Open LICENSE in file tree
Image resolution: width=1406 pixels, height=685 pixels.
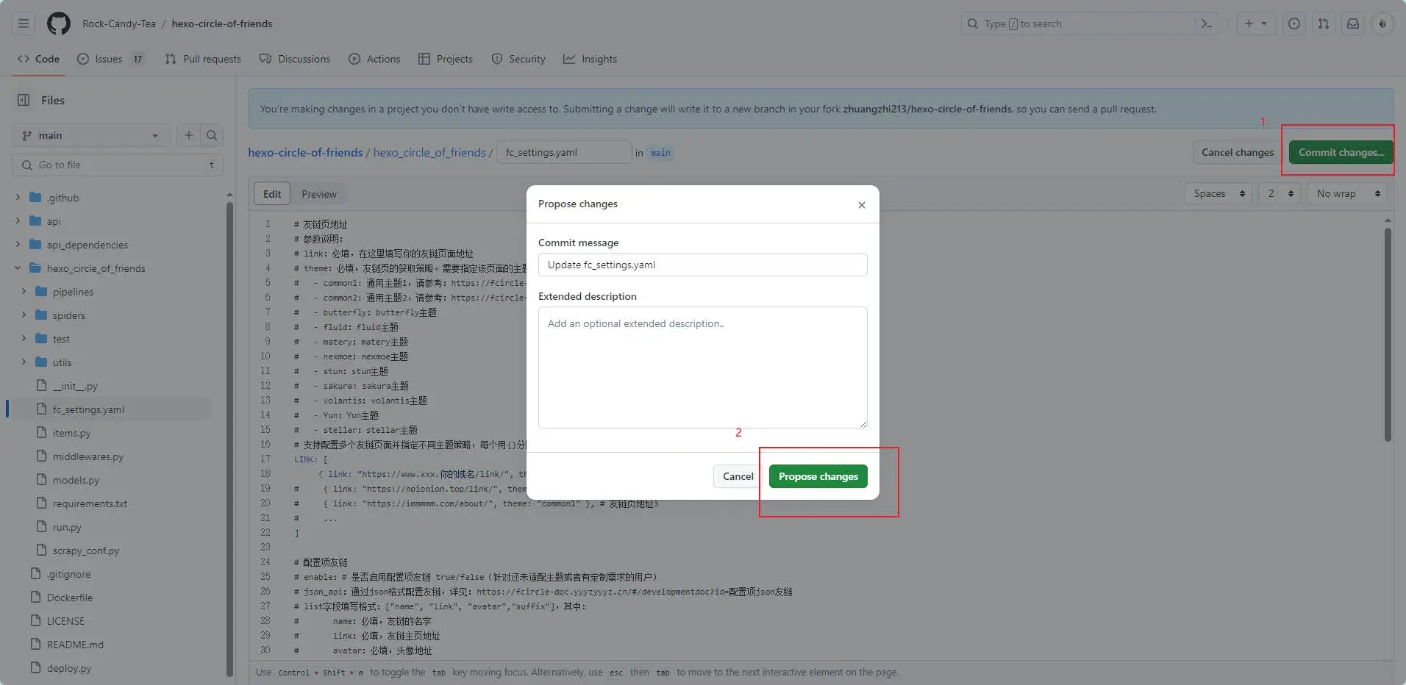65,621
